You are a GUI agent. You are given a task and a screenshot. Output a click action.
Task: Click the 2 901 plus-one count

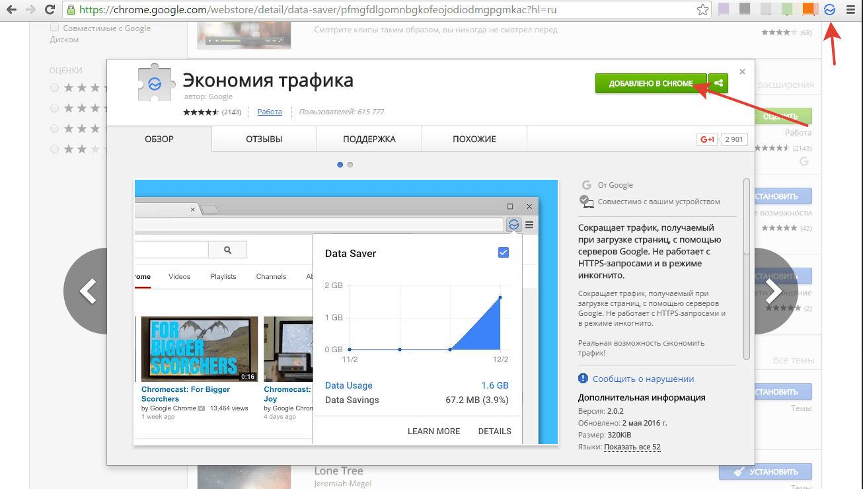pyautogui.click(x=734, y=139)
